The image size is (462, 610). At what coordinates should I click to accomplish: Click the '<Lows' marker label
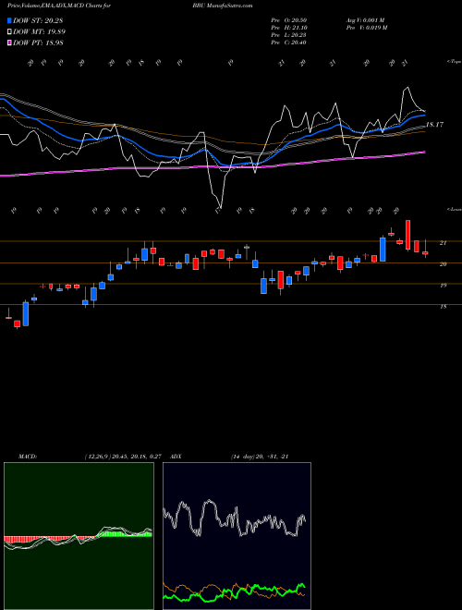tap(454, 209)
